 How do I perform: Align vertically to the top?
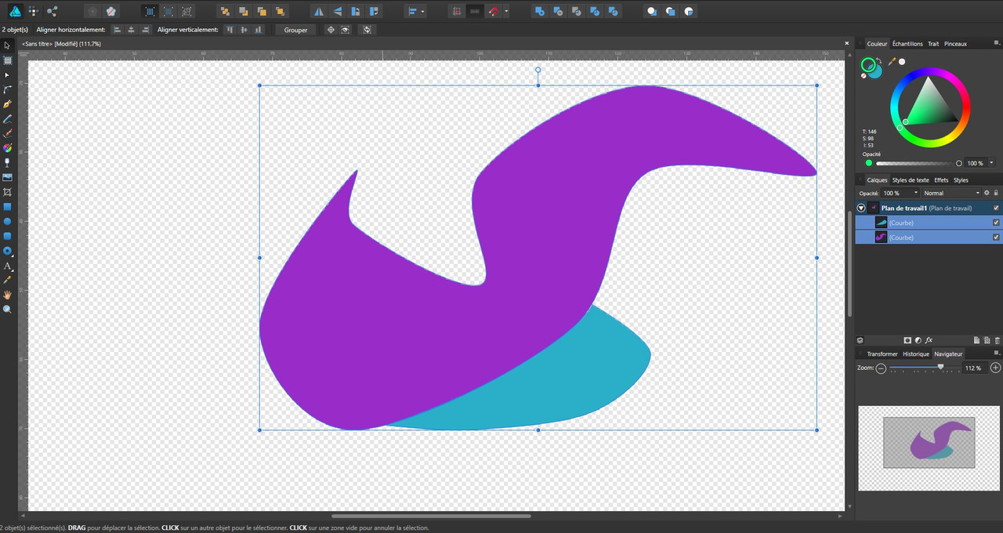click(x=230, y=30)
